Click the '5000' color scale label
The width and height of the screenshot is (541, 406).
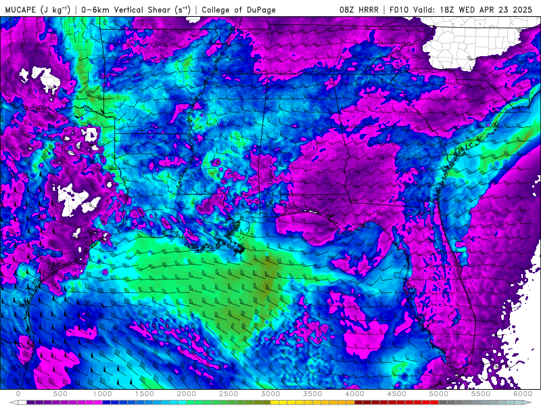point(439,394)
